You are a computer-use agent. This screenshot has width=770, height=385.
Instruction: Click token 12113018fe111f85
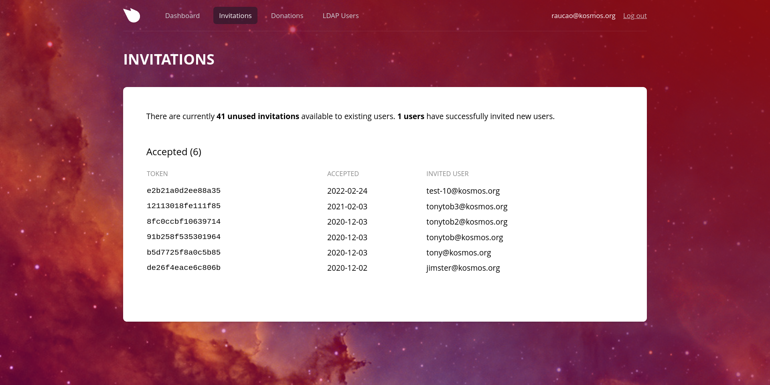pos(183,206)
